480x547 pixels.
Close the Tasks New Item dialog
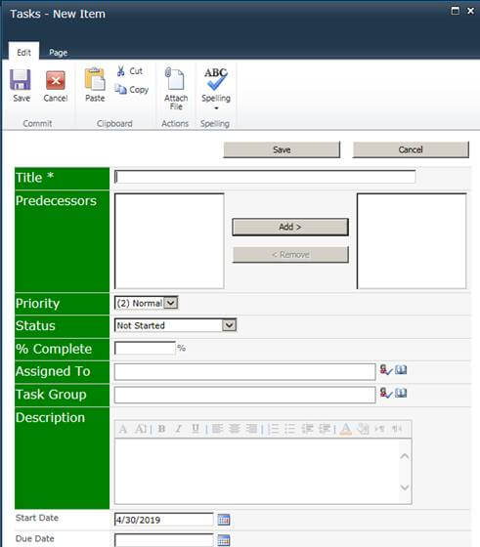470,11
